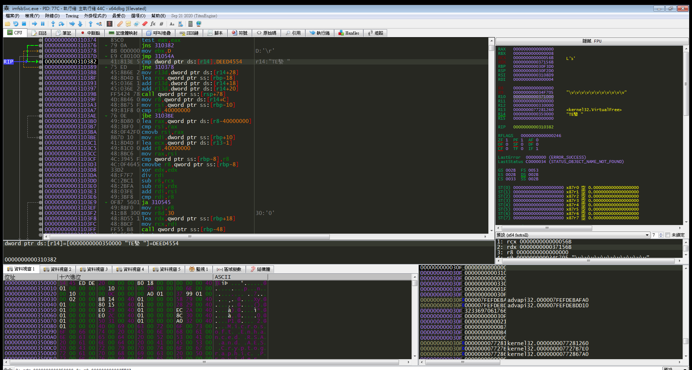The image size is (692, 370).
Task: Open the 除錯(D) menu
Action: tap(52, 16)
